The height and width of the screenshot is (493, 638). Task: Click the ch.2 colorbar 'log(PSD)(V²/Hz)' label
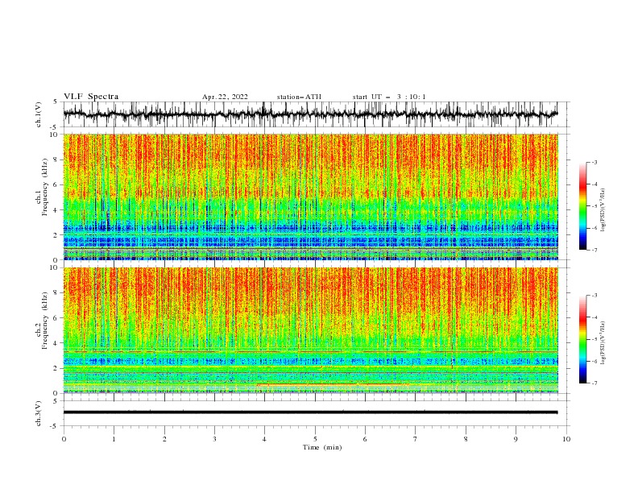pos(603,342)
